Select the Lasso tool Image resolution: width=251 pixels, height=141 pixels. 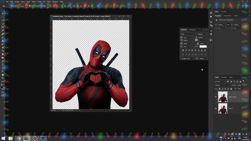click(x=3, y=20)
